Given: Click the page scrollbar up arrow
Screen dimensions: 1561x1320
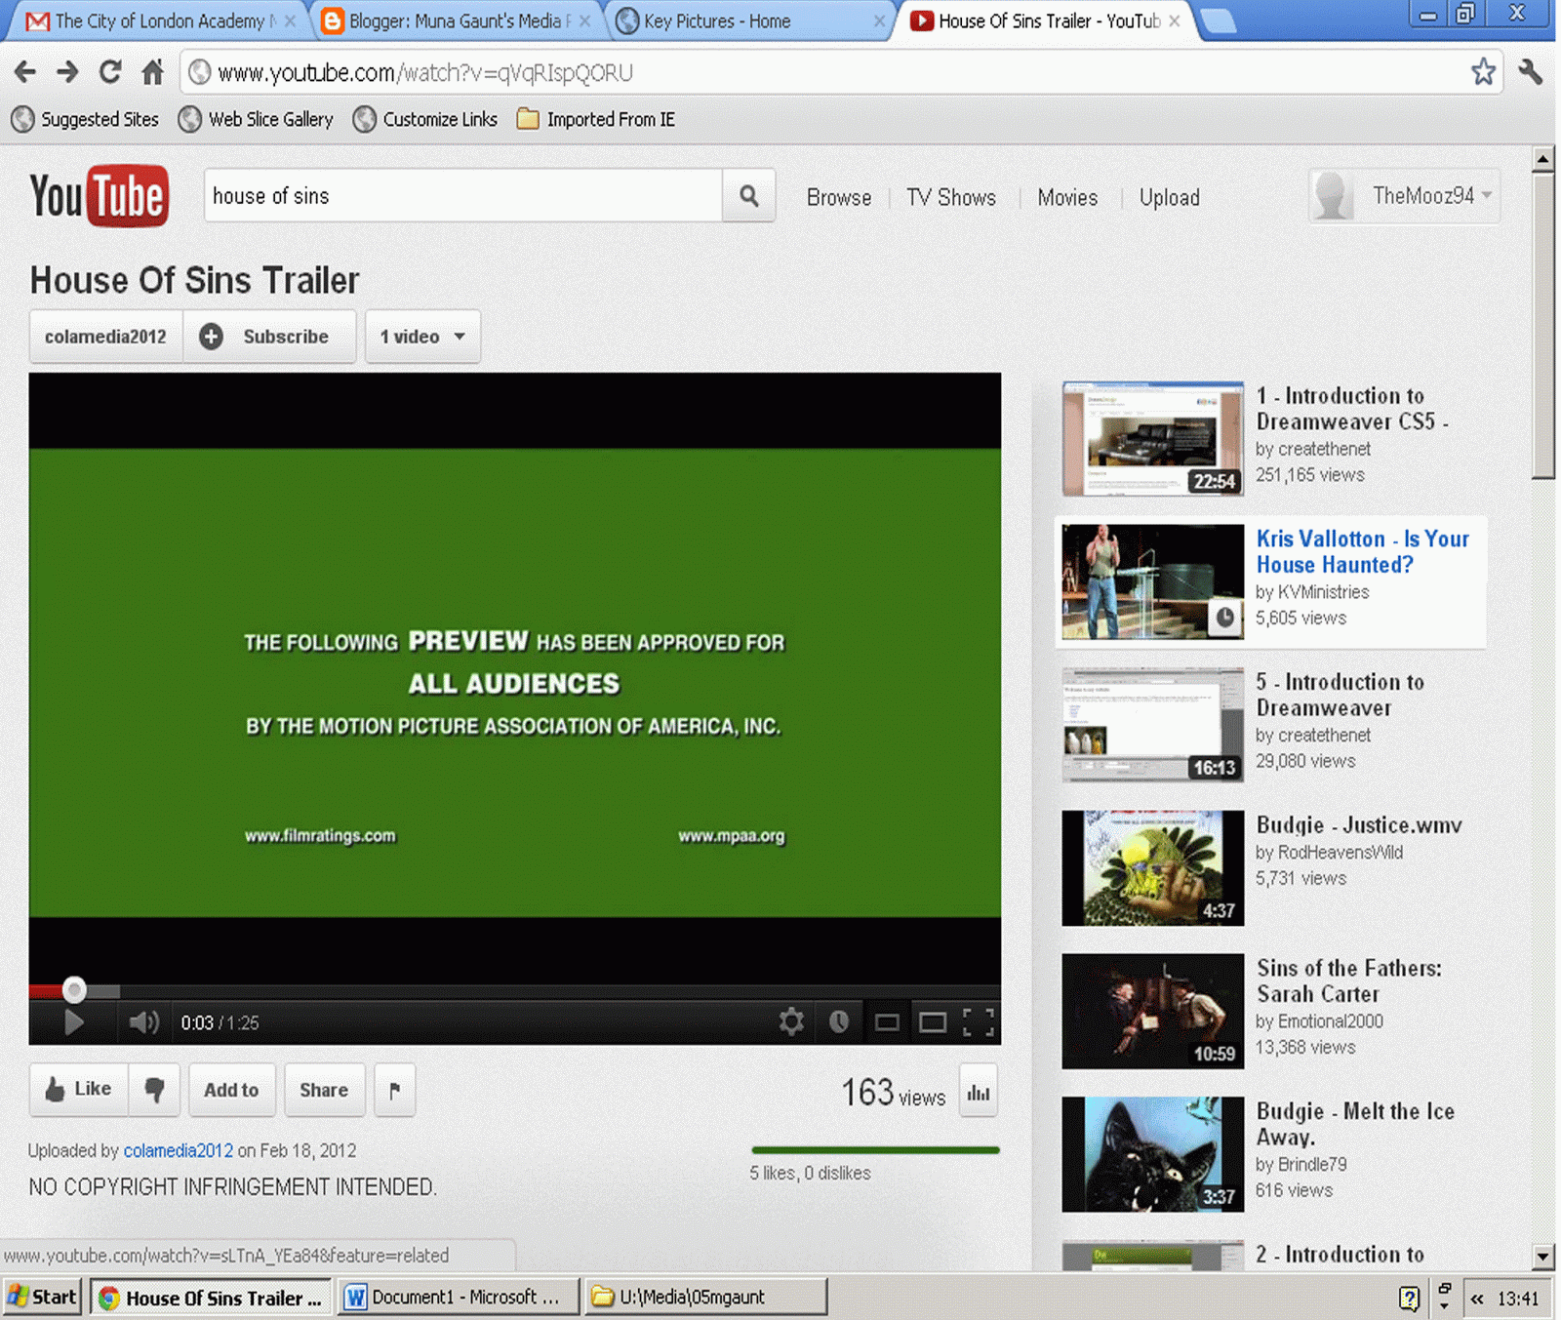Looking at the screenshot, I should click(1542, 158).
